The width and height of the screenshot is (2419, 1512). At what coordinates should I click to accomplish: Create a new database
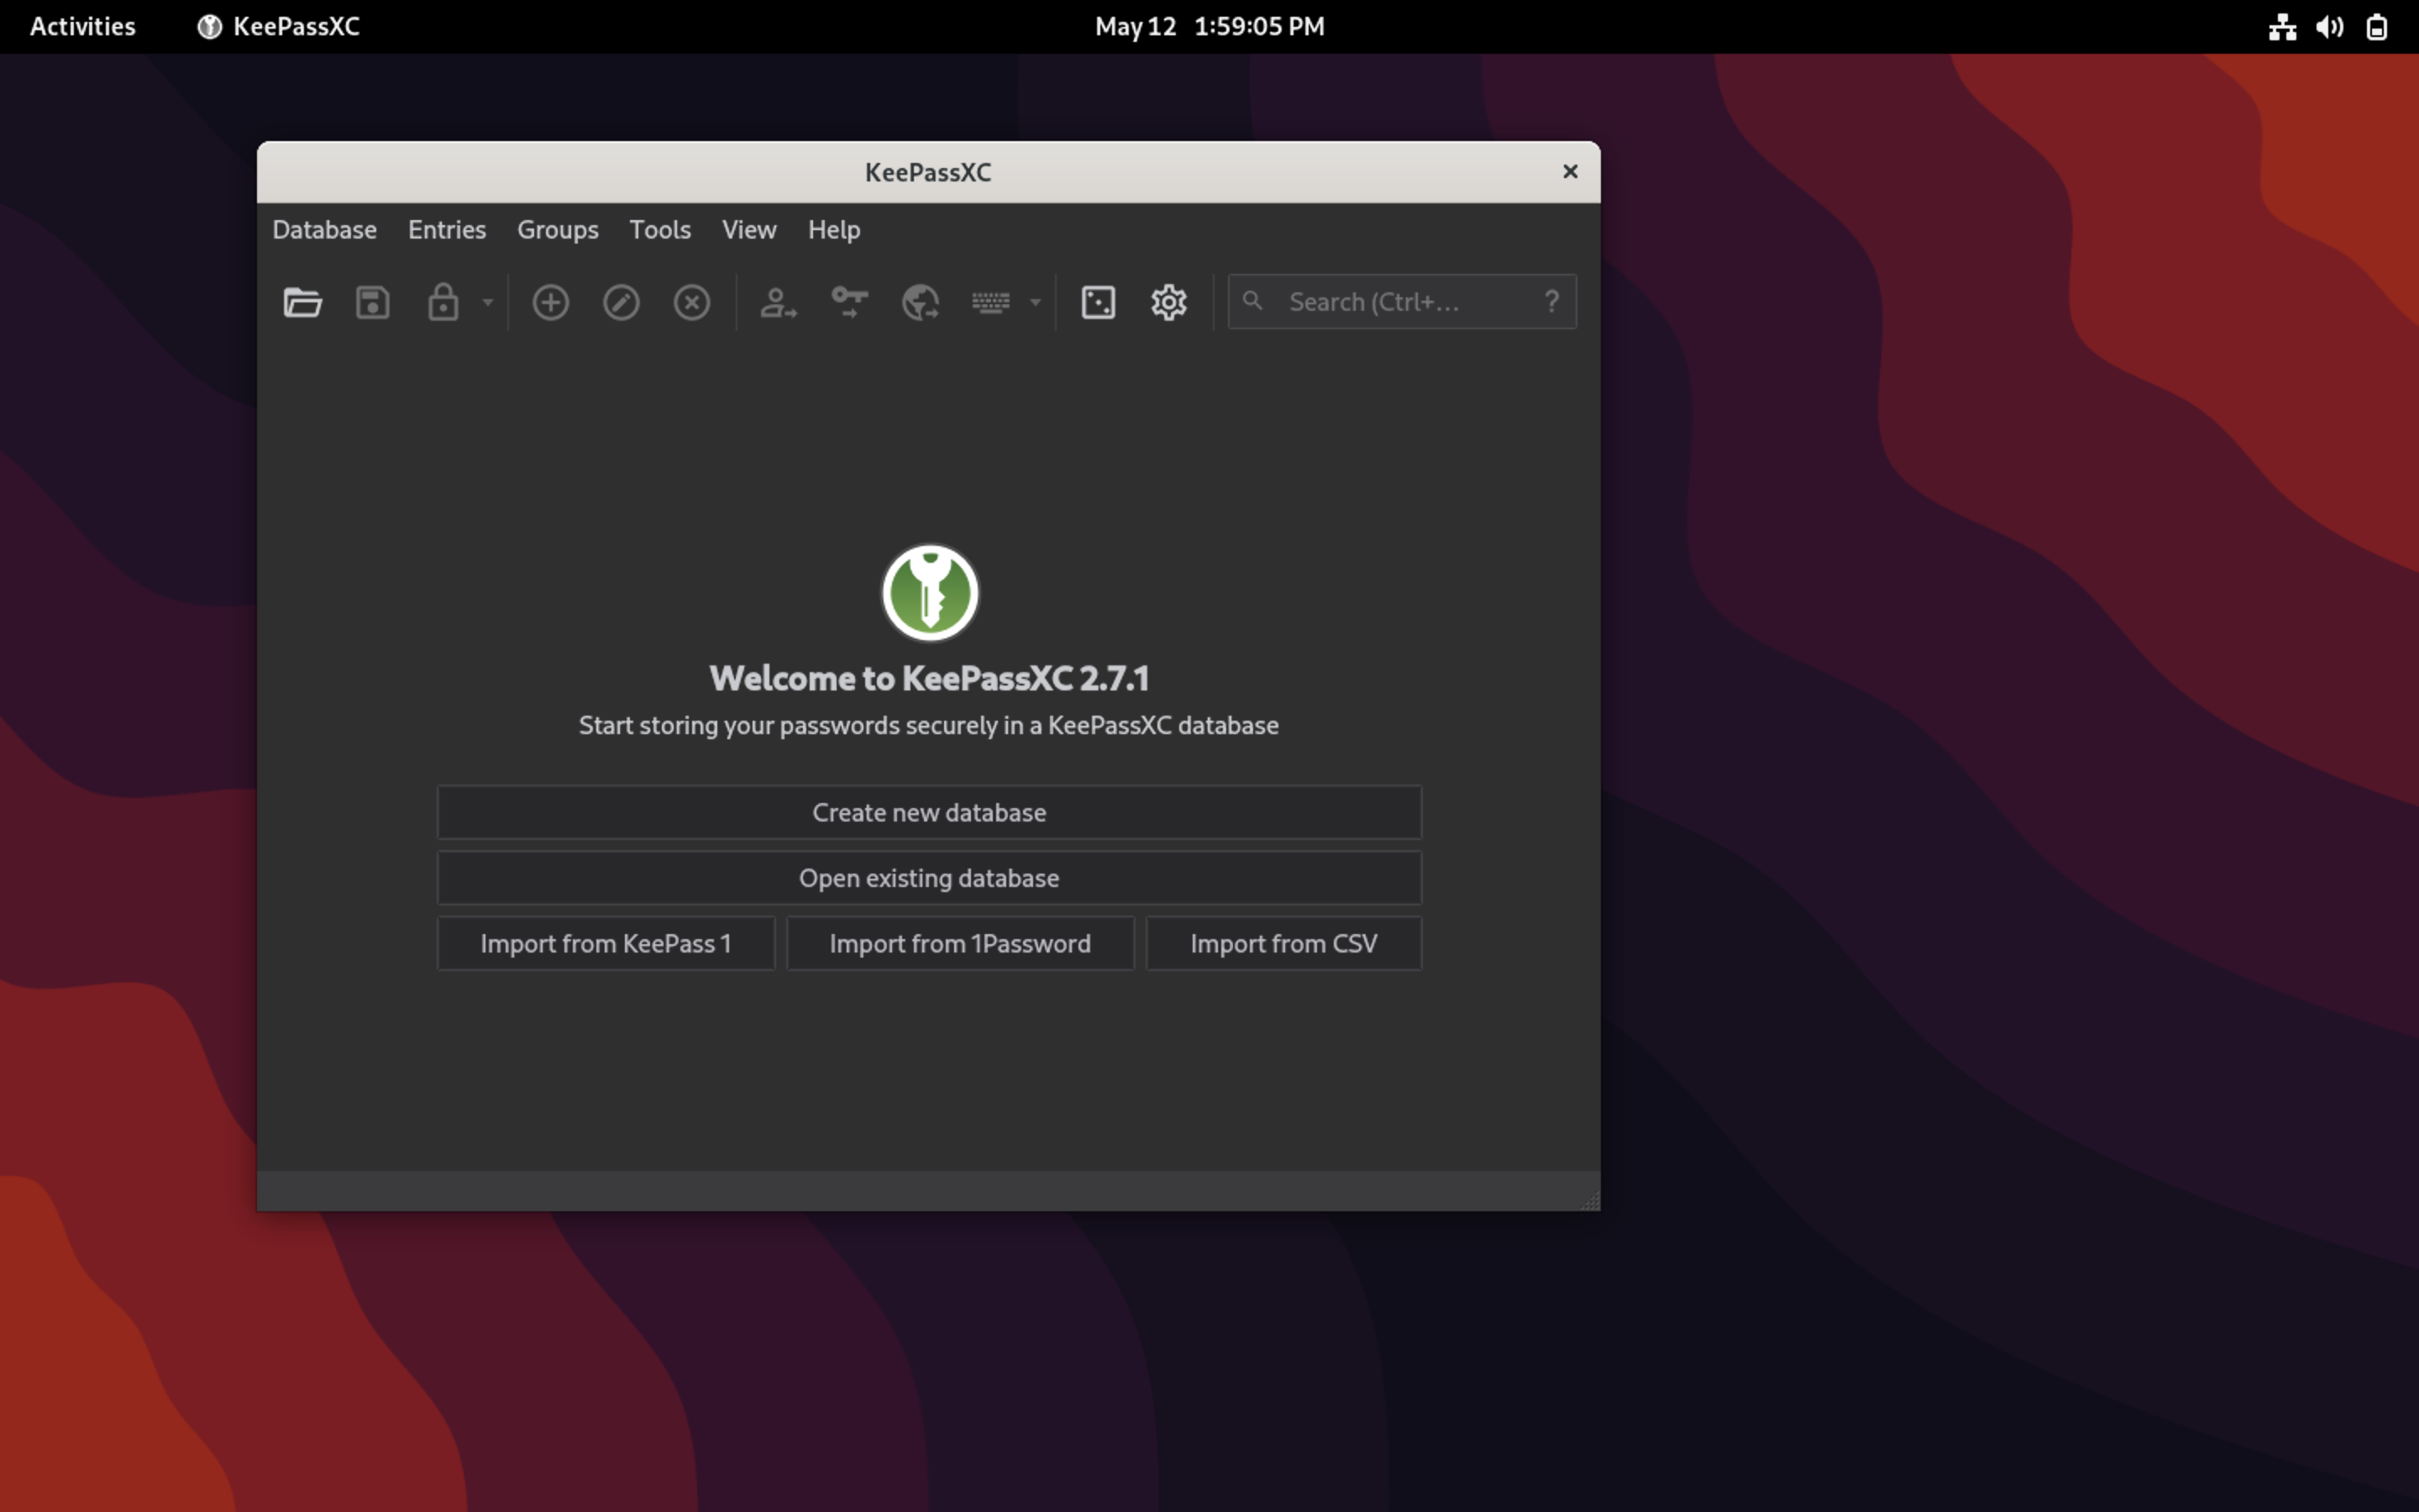click(927, 812)
